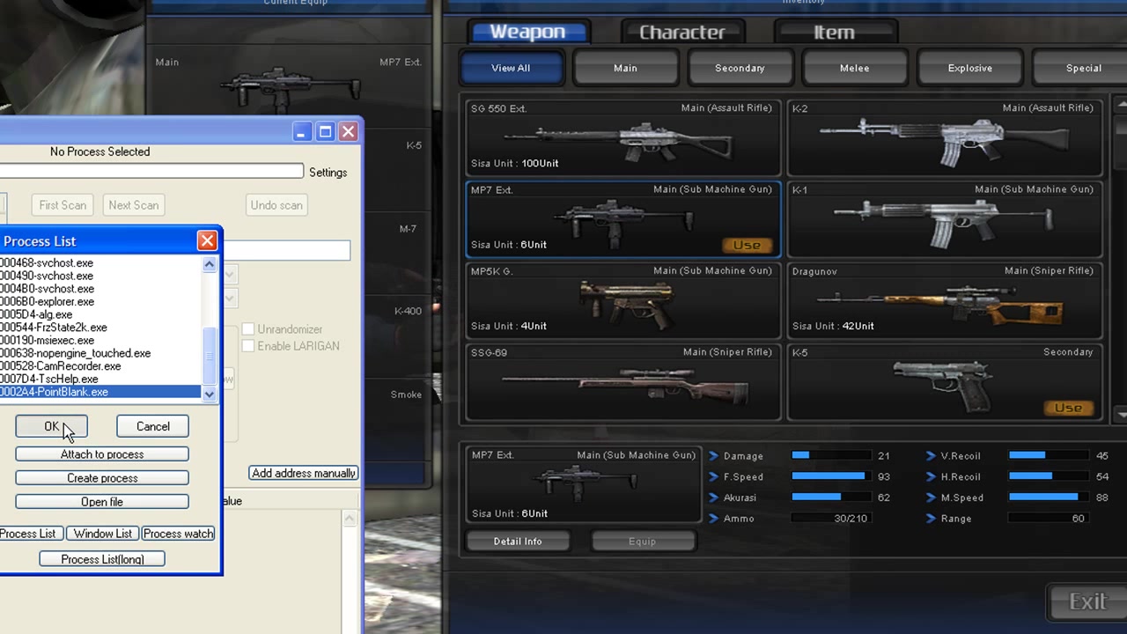
Task: Click the scan value input field
Action: pyautogui.click(x=287, y=251)
